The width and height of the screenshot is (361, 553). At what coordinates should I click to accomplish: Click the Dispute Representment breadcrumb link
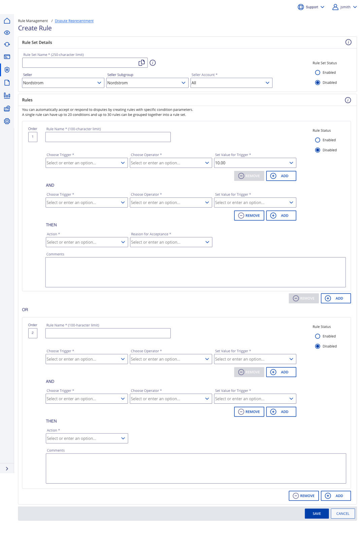[74, 21]
